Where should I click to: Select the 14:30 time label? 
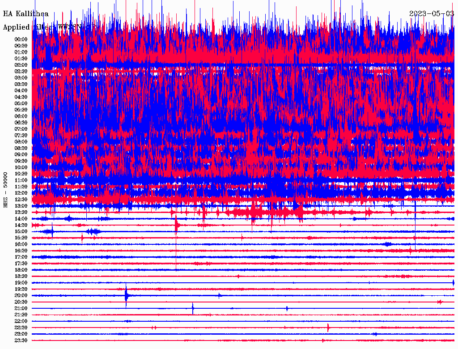(21, 226)
